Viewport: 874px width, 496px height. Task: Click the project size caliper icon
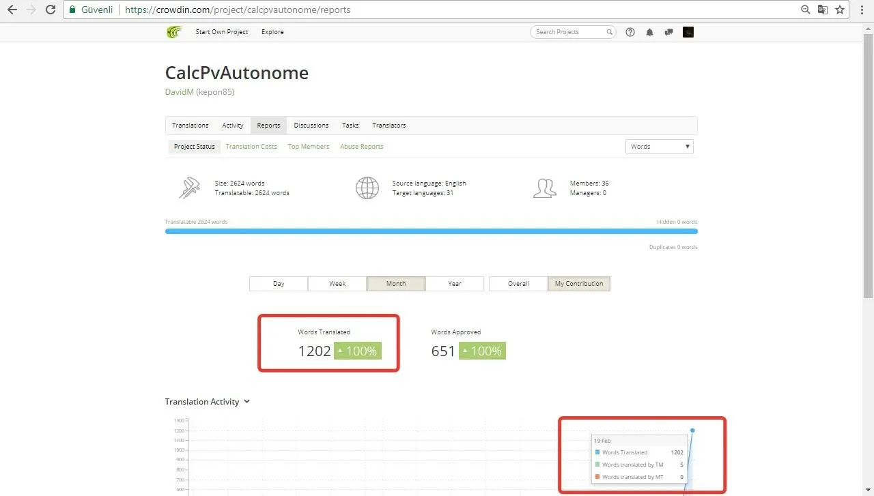[189, 188]
